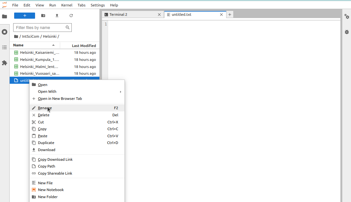Open the View menu
Viewport: 351px width, 202px height.
tap(40, 5)
